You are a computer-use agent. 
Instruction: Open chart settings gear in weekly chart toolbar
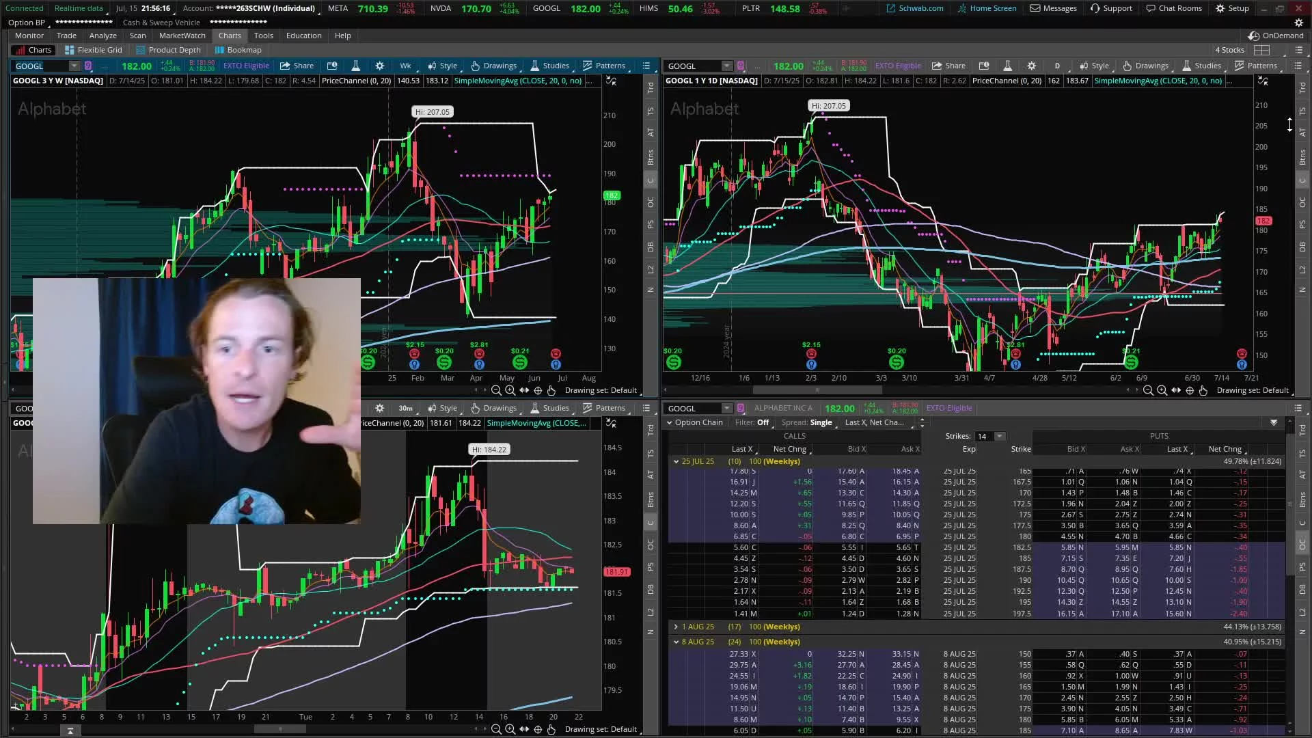(x=379, y=66)
